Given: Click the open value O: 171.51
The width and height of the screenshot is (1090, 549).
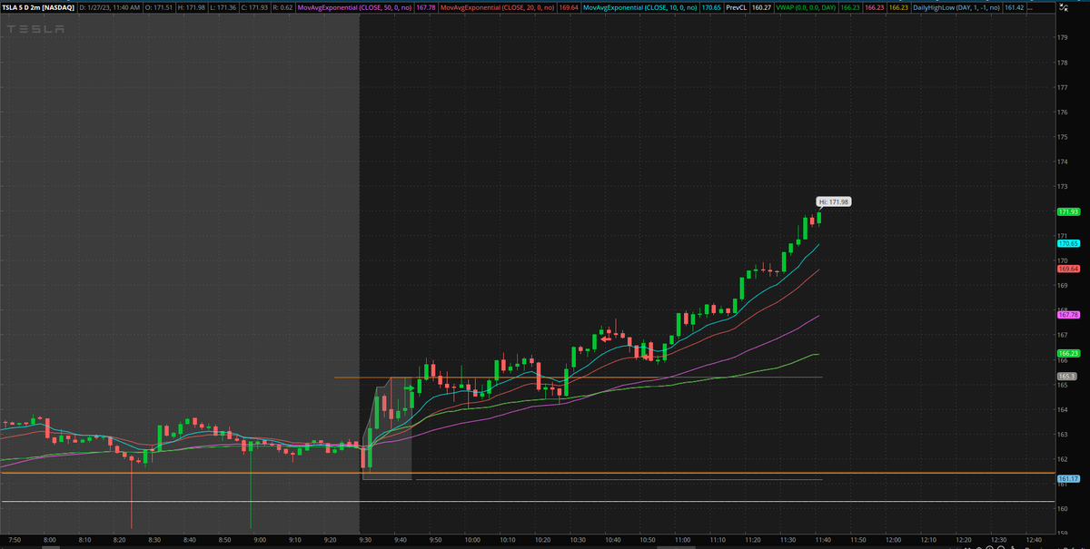Looking at the screenshot, I should 158,7.
